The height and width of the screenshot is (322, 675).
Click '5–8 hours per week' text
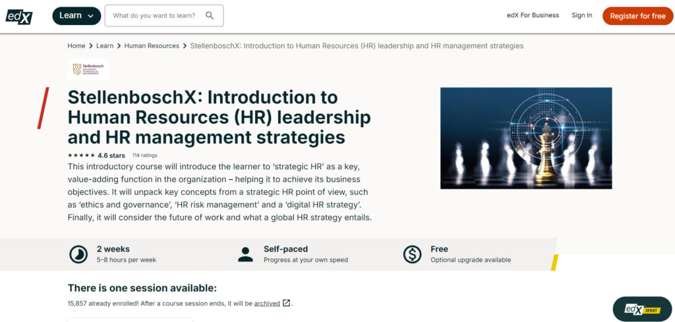127,259
